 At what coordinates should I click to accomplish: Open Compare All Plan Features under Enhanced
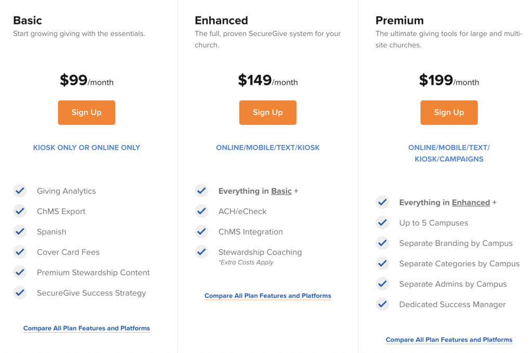click(268, 295)
